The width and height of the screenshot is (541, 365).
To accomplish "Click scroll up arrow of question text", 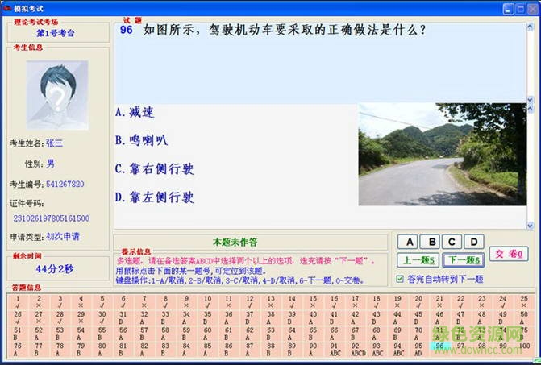I will coord(530,27).
